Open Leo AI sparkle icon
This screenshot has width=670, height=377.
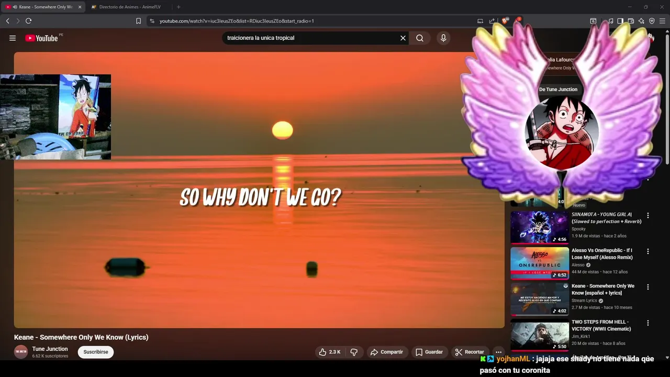pos(641,21)
